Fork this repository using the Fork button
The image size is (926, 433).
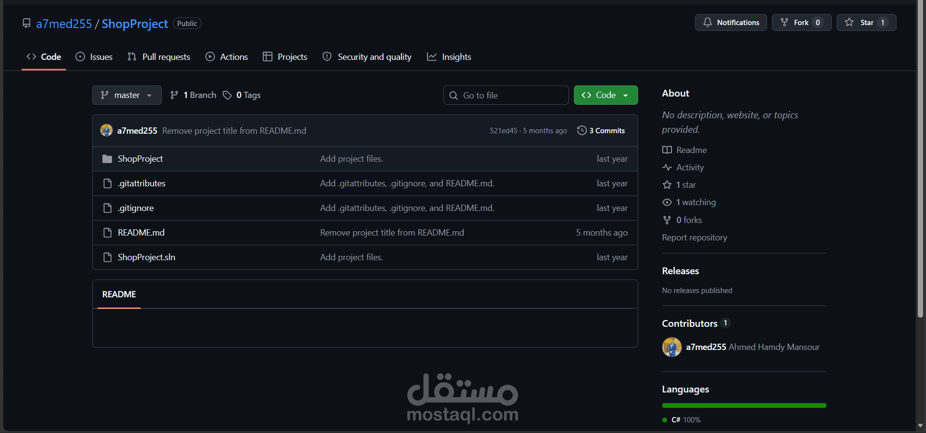(801, 22)
